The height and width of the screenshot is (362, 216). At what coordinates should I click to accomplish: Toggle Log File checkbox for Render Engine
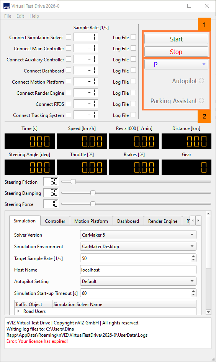tap(133, 92)
